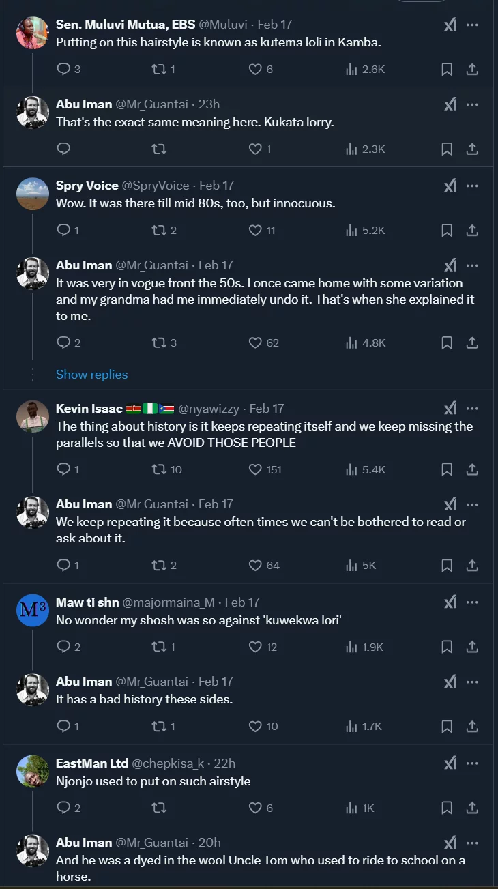Bookmark Abu Iman's grandma hairstyle reply
The image size is (498, 889).
[x=447, y=343]
